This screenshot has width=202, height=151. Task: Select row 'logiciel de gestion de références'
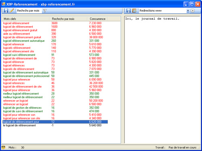tap(55, 108)
